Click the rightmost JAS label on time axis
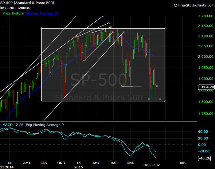The image size is (215, 169). pos(182,163)
